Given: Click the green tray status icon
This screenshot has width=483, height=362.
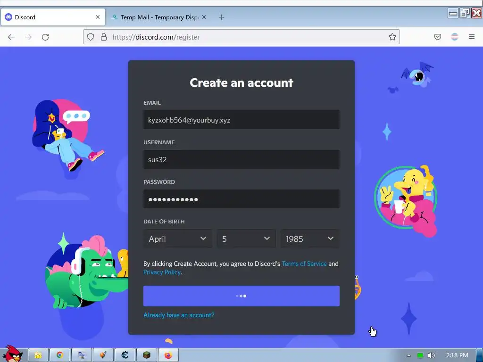Looking at the screenshot, I should [x=420, y=355].
